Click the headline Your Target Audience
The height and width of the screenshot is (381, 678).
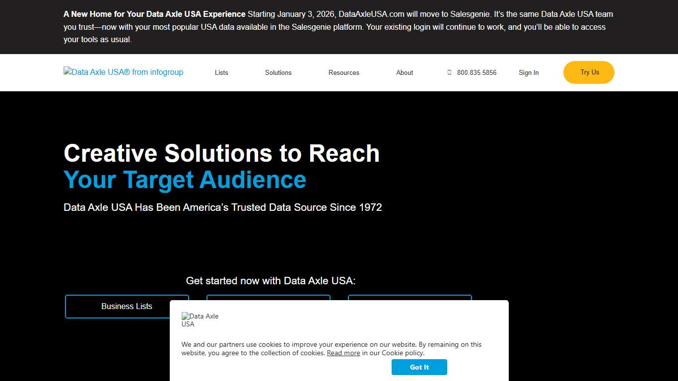[x=185, y=180]
